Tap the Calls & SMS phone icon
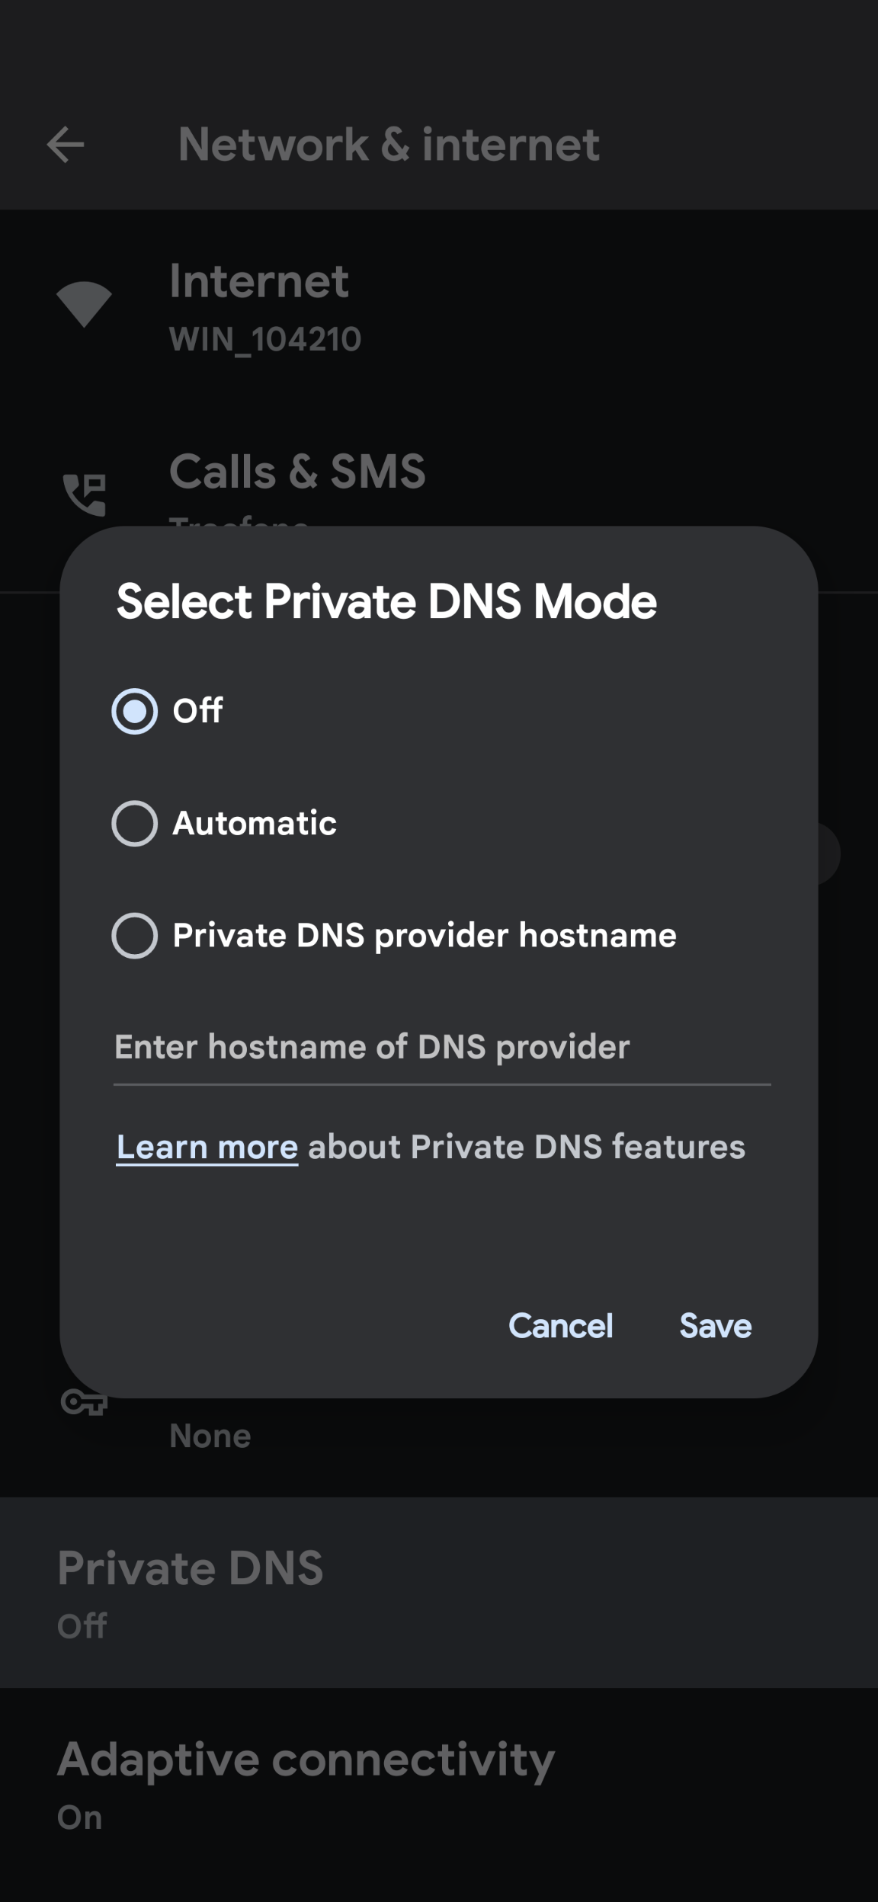Image resolution: width=878 pixels, height=1902 pixels. [84, 495]
